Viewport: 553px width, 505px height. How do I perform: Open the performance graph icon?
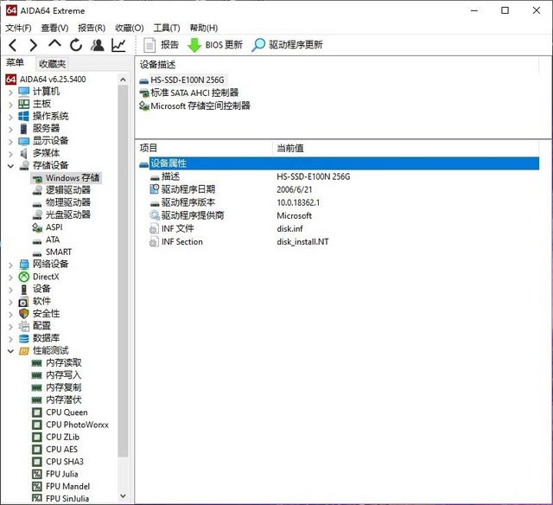click(x=118, y=45)
